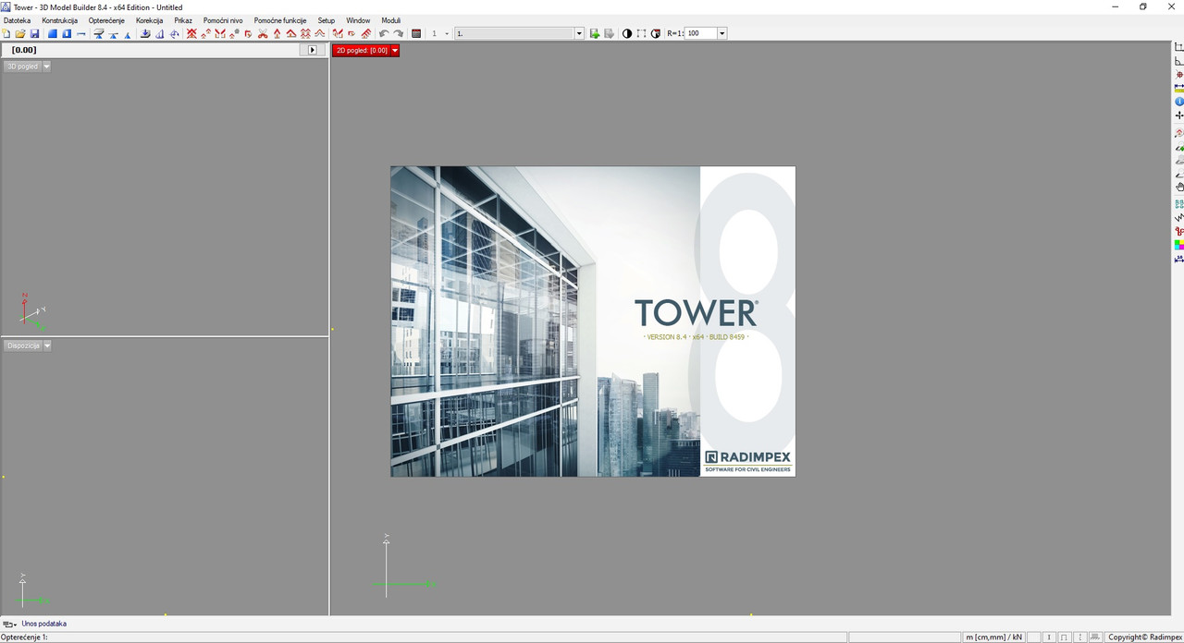Toggle the black-white background contrast icon
Viewport: 1184px width, 643px height.
click(x=627, y=33)
